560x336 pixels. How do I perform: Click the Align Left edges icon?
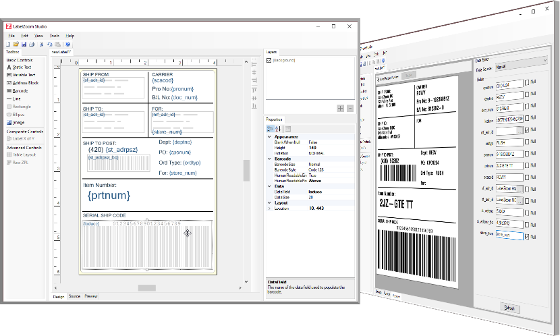tap(254, 65)
